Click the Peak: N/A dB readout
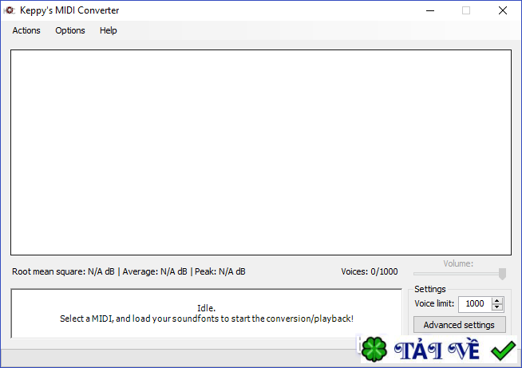 point(220,271)
